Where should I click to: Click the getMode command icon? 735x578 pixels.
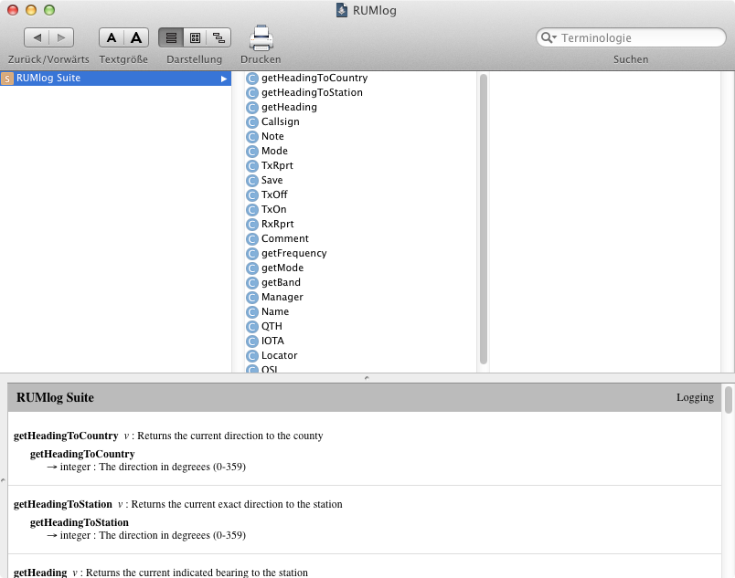pyautogui.click(x=252, y=268)
